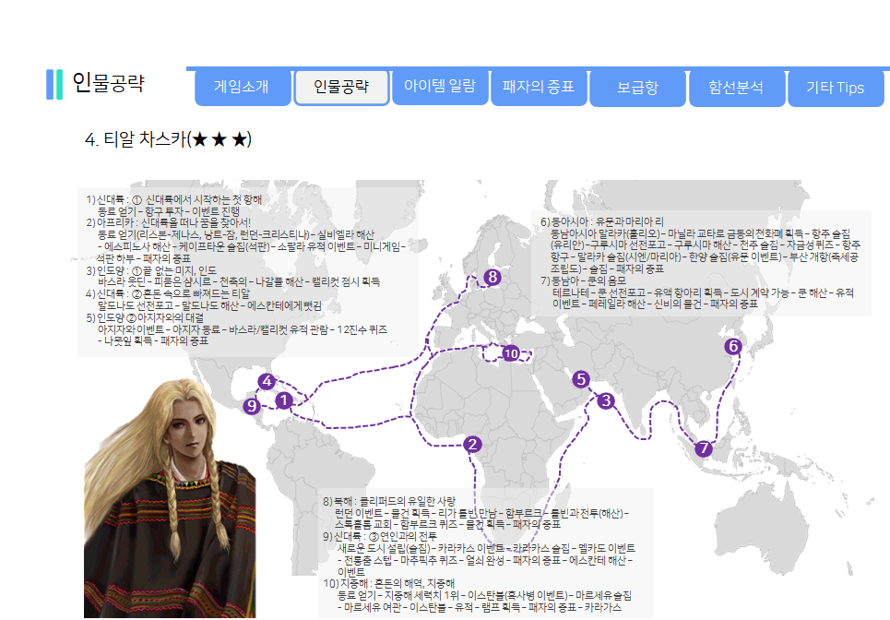The image size is (890, 620).
Task: Click the 1)신대륙 first voyage line
Action: click(x=174, y=200)
